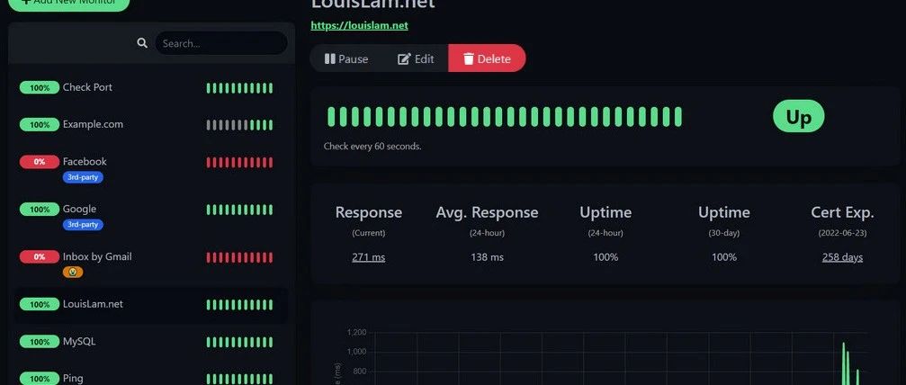Select the Inbox by Gmail monitor
Viewport: 906px width, 385px height.
(x=151, y=263)
